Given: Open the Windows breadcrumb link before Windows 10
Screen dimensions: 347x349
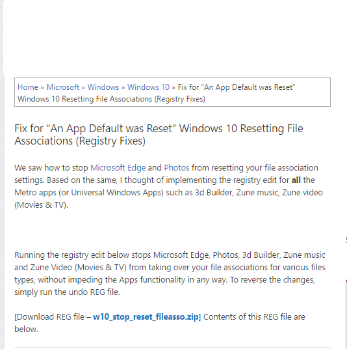Looking at the screenshot, I should (x=103, y=87).
